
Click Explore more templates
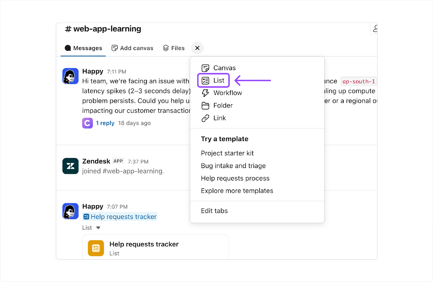[x=237, y=191]
